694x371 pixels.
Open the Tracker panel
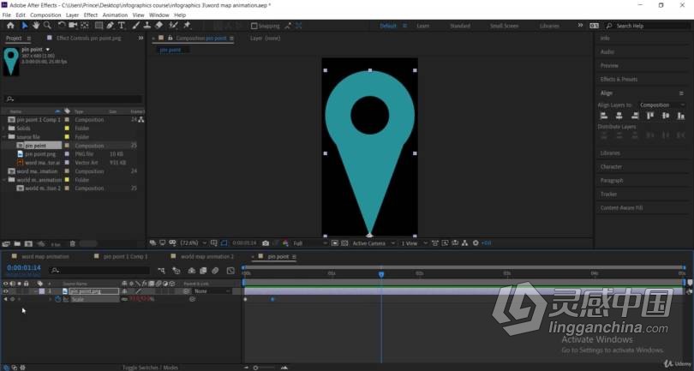tap(608, 194)
